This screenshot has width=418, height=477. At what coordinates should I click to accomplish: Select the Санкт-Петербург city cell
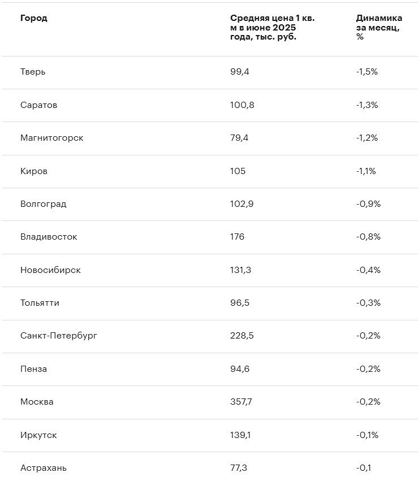pyautogui.click(x=59, y=336)
